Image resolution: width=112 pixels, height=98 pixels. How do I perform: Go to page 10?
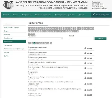pyautogui.click(x=48, y=43)
